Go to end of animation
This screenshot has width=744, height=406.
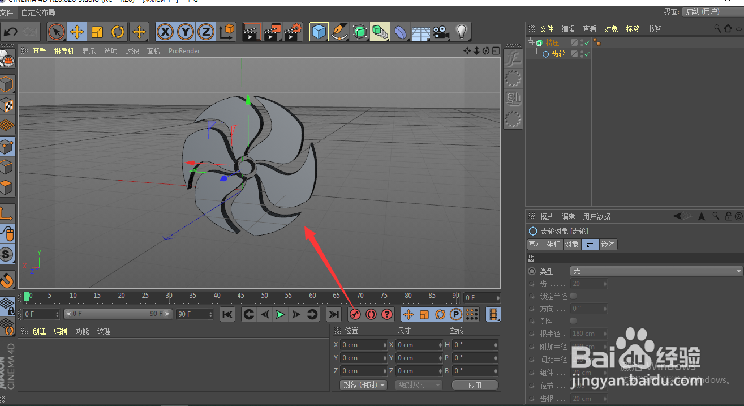[334, 314]
